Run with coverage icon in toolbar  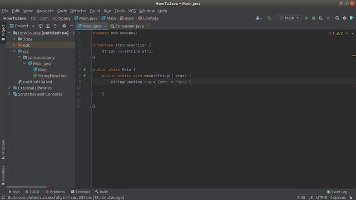321,18
